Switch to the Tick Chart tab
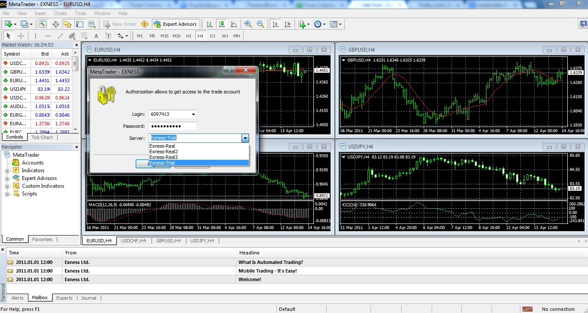The width and height of the screenshot is (588, 313). (x=42, y=137)
